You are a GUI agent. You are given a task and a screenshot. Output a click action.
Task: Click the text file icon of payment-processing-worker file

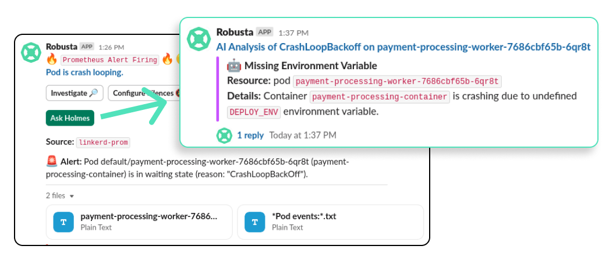pyautogui.click(x=63, y=222)
